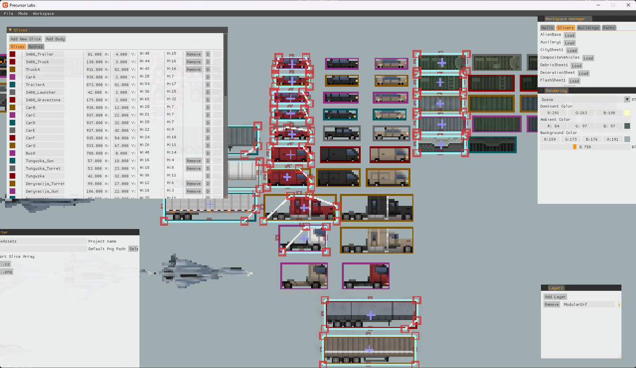Load the Auxilery1 workspace
The image size is (636, 368).
569,43
